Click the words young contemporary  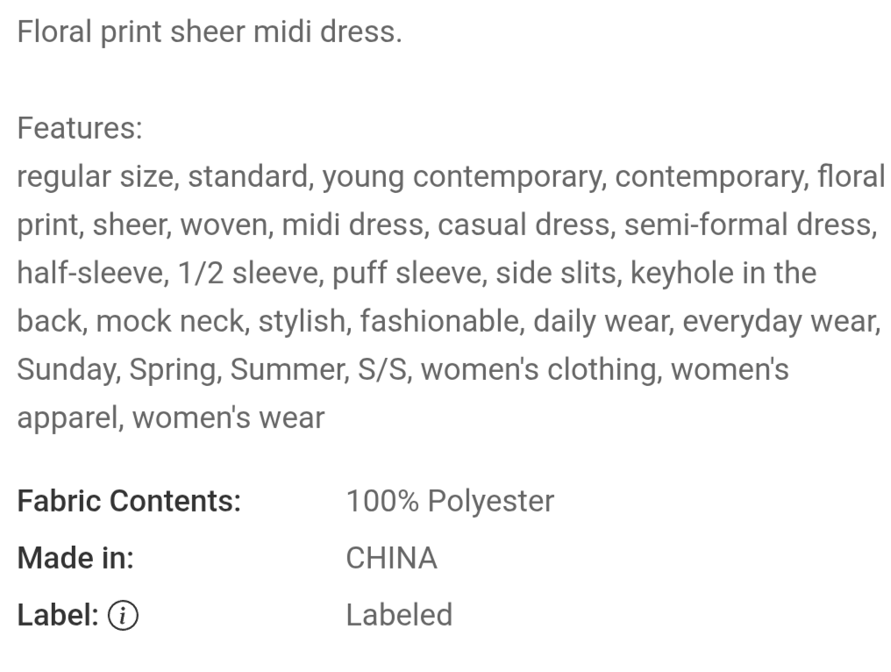462,177
